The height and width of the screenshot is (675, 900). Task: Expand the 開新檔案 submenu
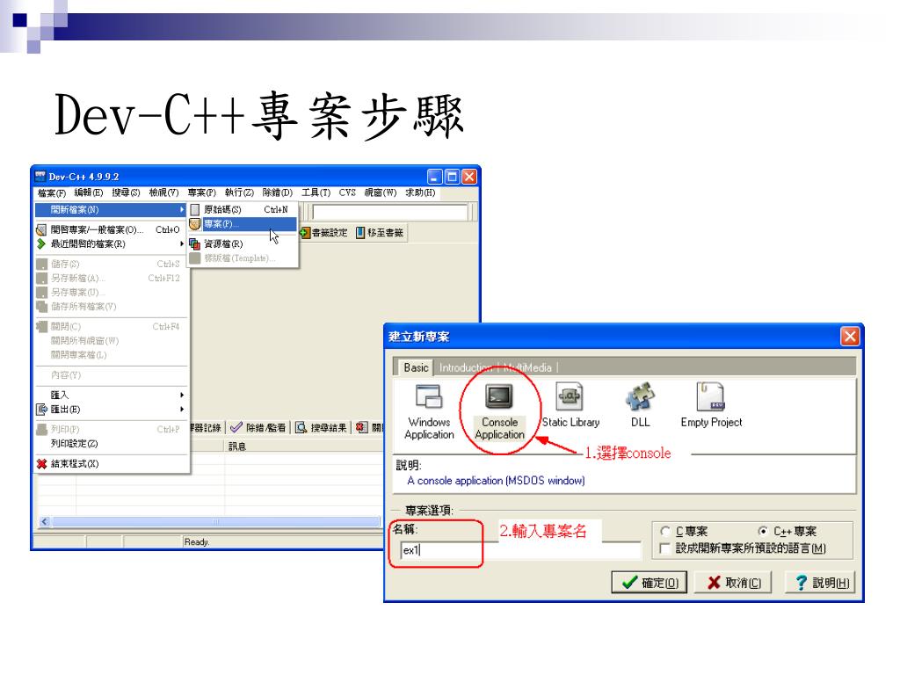click(110, 210)
